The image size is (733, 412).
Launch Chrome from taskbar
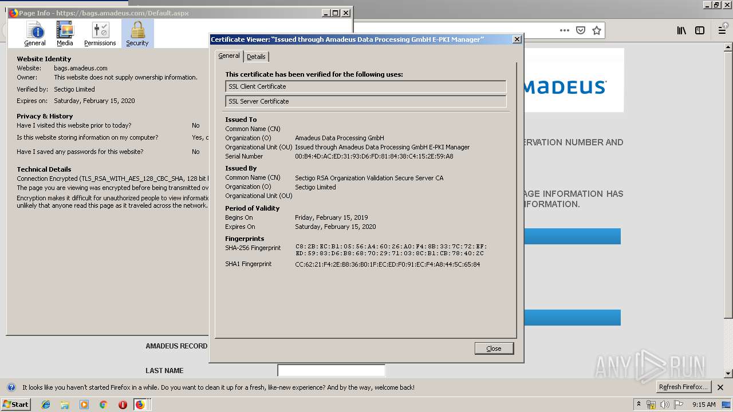tap(103, 405)
